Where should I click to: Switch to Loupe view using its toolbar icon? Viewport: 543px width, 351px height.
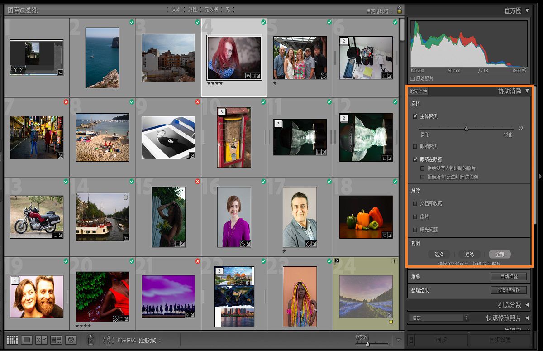26,340
